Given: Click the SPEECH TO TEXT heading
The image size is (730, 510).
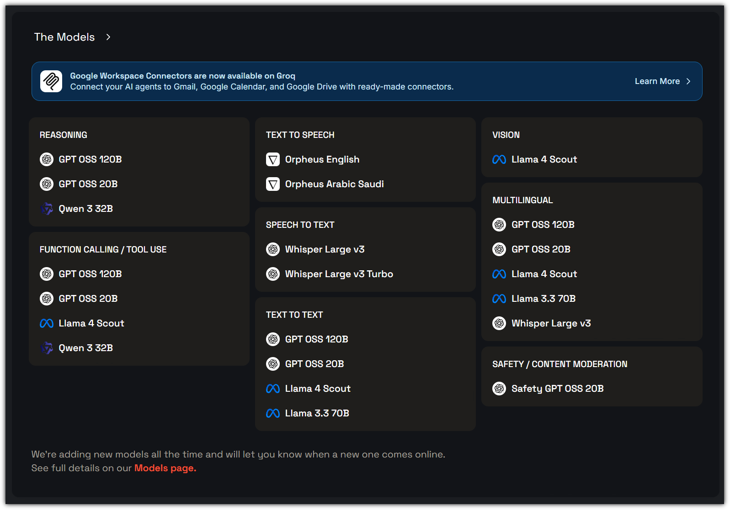Looking at the screenshot, I should [300, 225].
